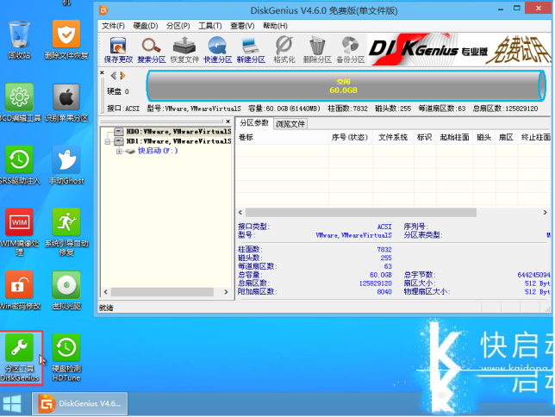Click the Windows Start button
555x417 pixels.
13,403
